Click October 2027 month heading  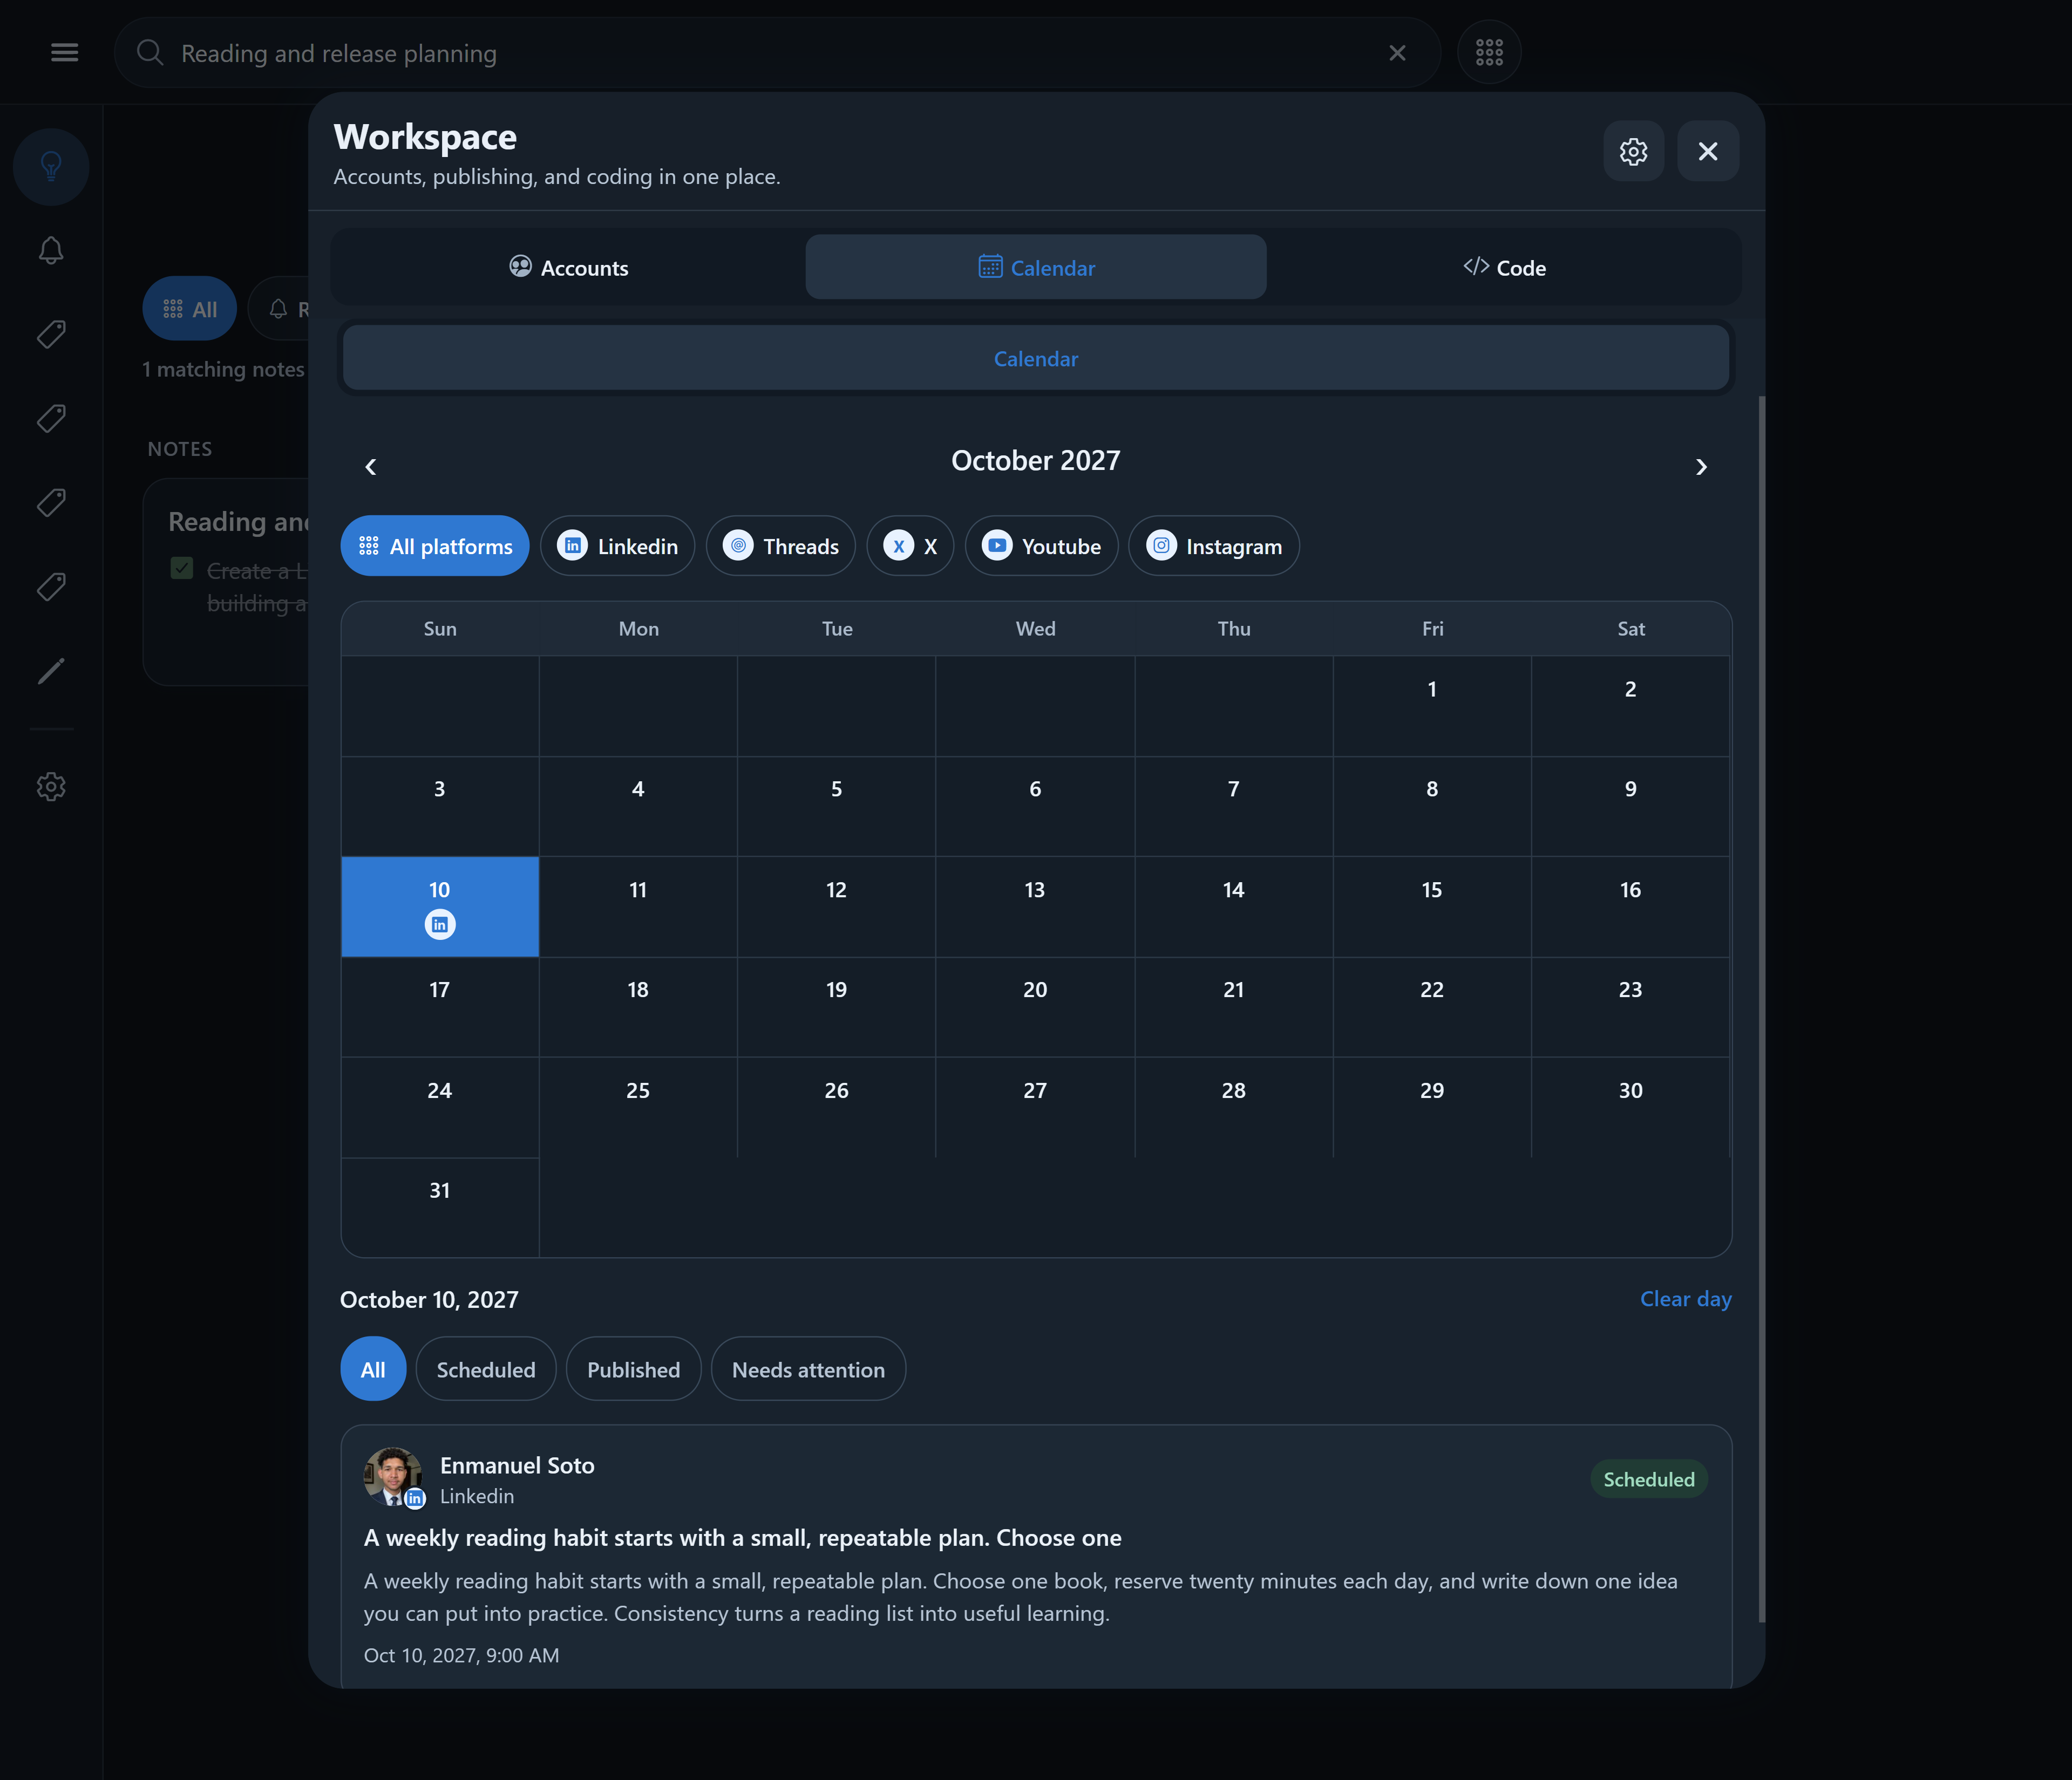[1036, 461]
